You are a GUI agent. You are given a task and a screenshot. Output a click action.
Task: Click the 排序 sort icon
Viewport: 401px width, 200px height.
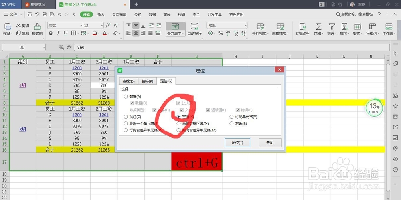pyautogui.click(x=345, y=26)
